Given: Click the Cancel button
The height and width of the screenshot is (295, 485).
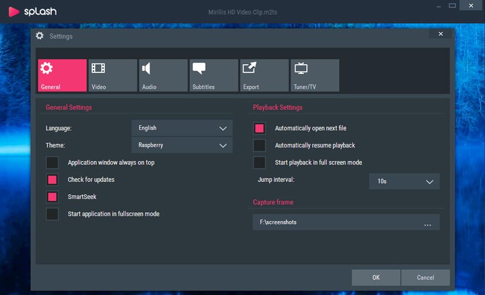Looking at the screenshot, I should pyautogui.click(x=425, y=278).
